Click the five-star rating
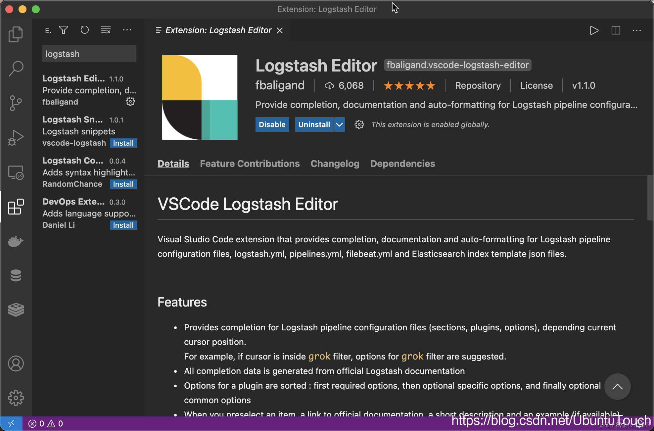This screenshot has height=431, width=654. pos(409,86)
